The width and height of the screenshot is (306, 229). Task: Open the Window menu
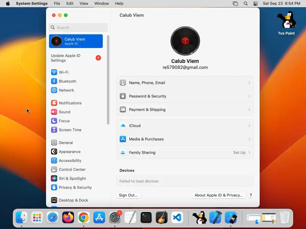pos(102,4)
